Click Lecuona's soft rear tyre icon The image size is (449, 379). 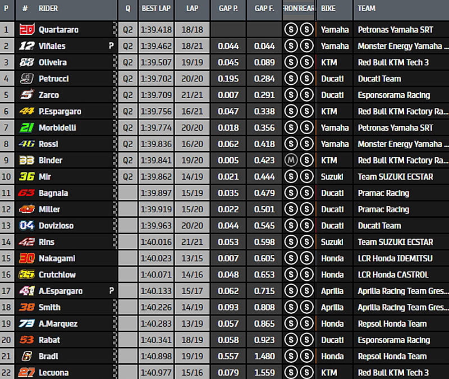[306, 372]
